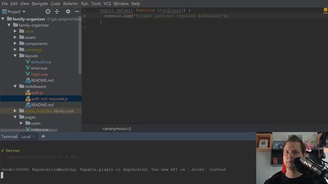
Task: Click the function keyword in line 1
Action: [145, 10]
